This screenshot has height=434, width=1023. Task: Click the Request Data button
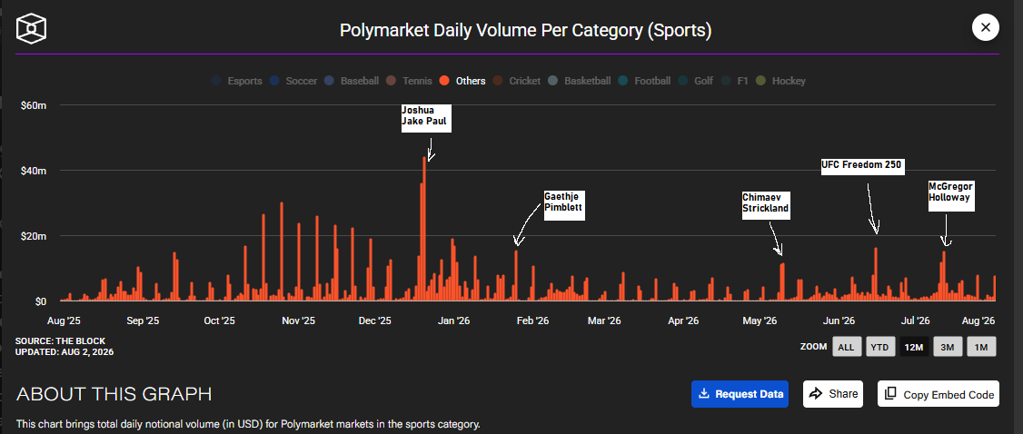click(740, 394)
